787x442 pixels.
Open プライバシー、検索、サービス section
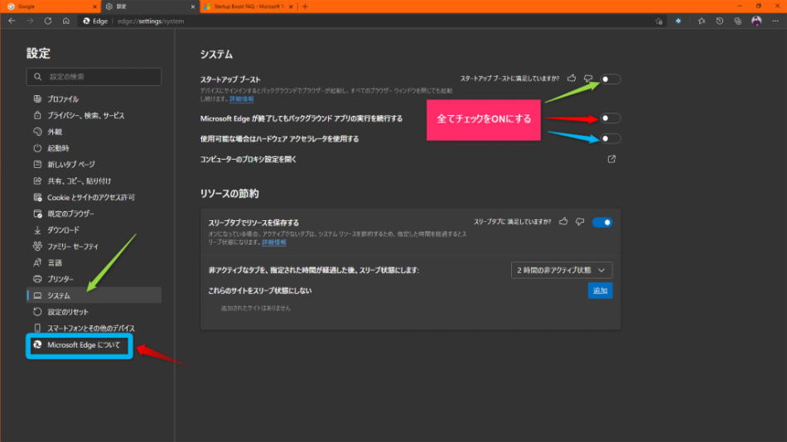(x=94, y=115)
